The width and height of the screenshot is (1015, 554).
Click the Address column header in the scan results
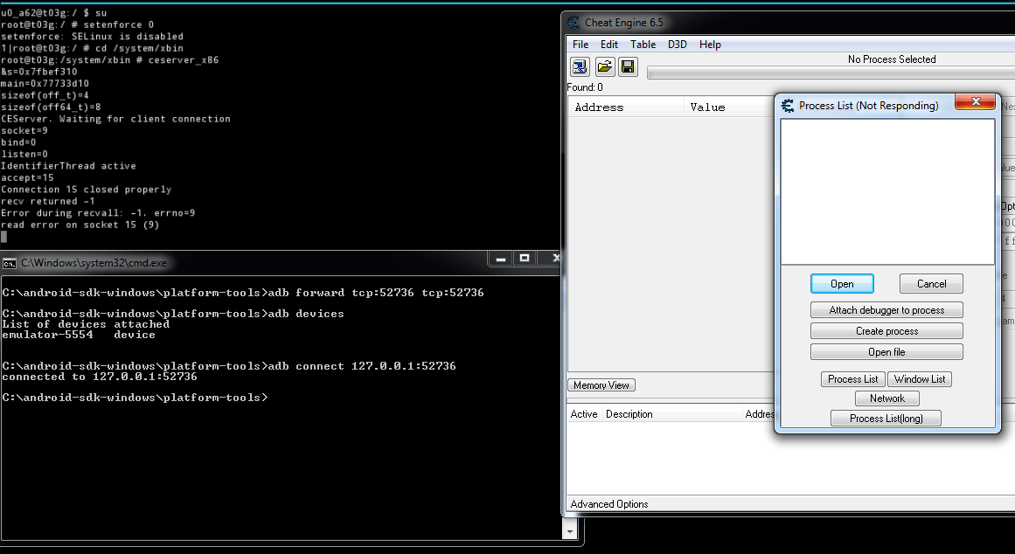(626, 106)
